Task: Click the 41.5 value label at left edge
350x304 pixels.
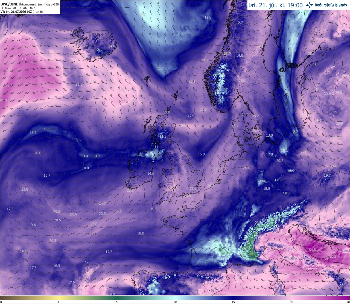Action: tap(9, 86)
